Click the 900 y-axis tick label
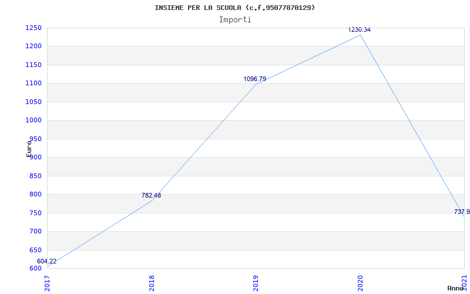 [35, 157]
